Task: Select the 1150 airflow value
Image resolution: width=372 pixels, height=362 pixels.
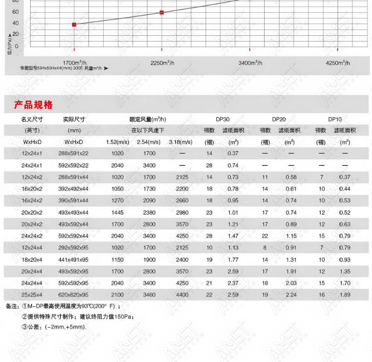Action: point(117,260)
